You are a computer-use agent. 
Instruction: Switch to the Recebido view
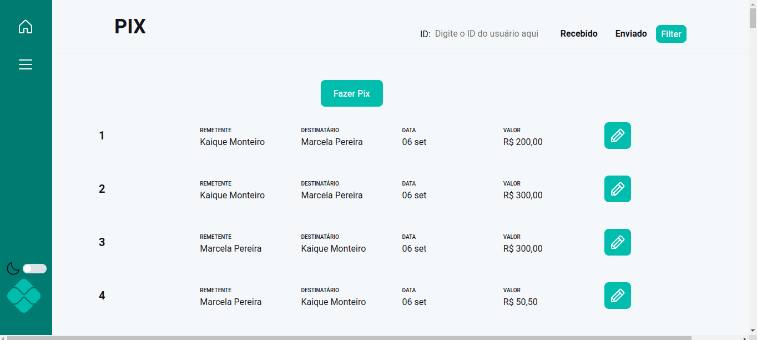tap(579, 33)
